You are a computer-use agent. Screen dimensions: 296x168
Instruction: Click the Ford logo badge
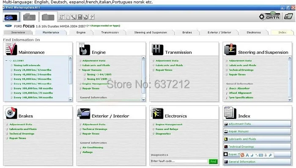pyautogui.click(x=8, y=26)
